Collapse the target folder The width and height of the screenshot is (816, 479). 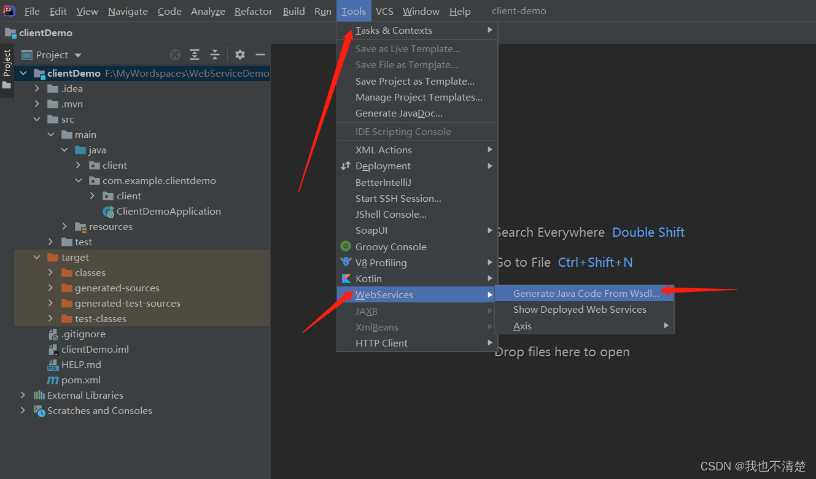tap(37, 258)
